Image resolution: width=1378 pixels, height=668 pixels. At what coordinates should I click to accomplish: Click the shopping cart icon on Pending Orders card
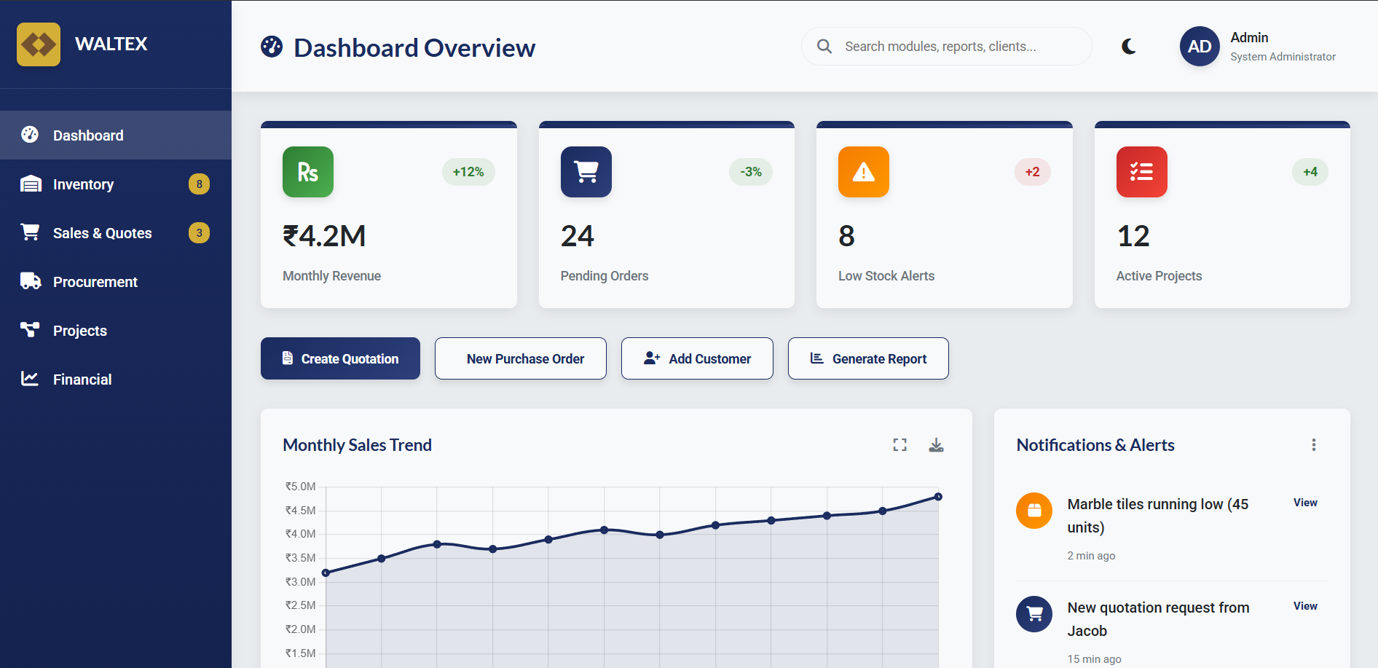pos(586,172)
